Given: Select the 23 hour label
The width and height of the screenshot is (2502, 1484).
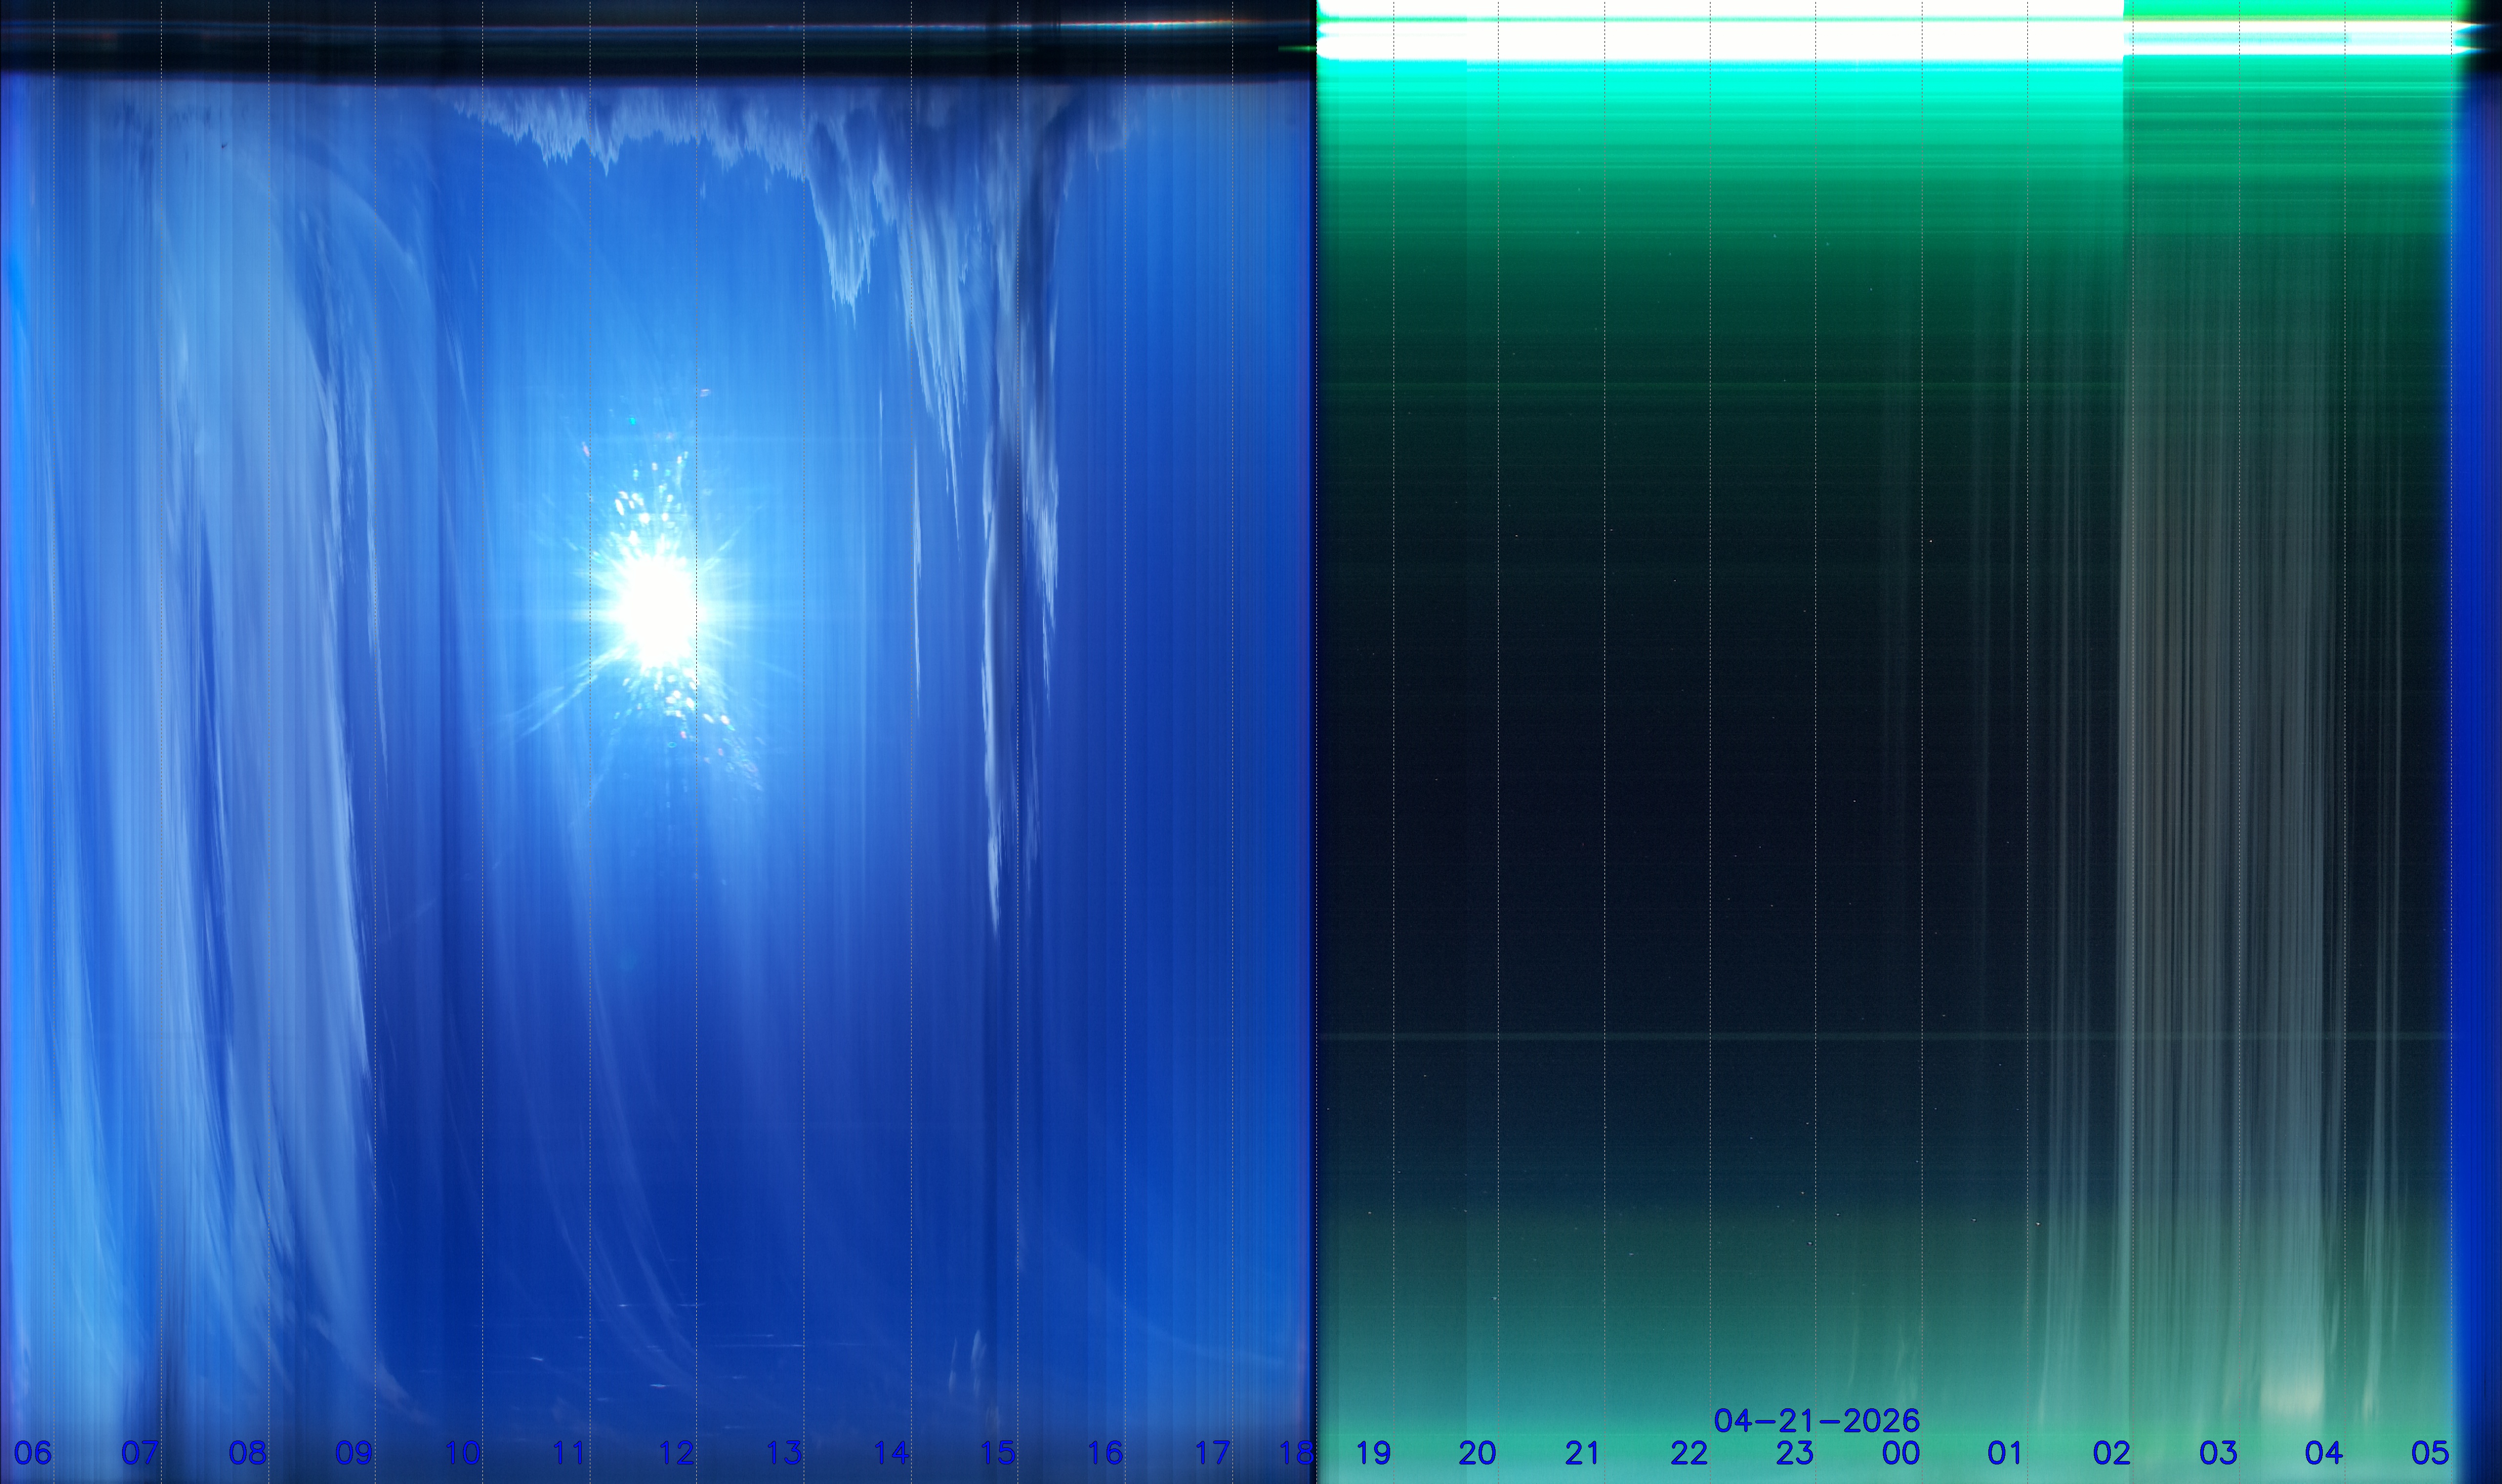Looking at the screenshot, I should 1794,1452.
